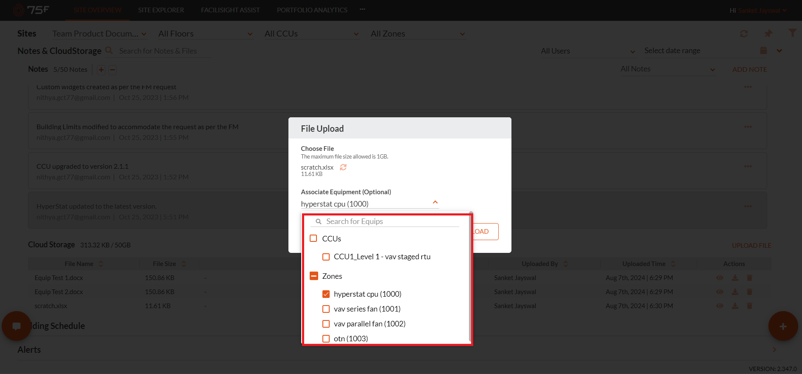Delete the Equip Test 1.docx file

pyautogui.click(x=749, y=278)
